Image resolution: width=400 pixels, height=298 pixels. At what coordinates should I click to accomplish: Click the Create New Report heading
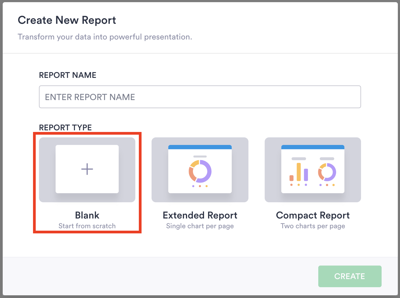pos(67,20)
